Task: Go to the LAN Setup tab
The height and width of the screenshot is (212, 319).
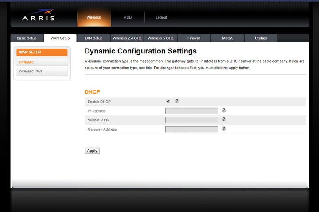Action: click(93, 38)
